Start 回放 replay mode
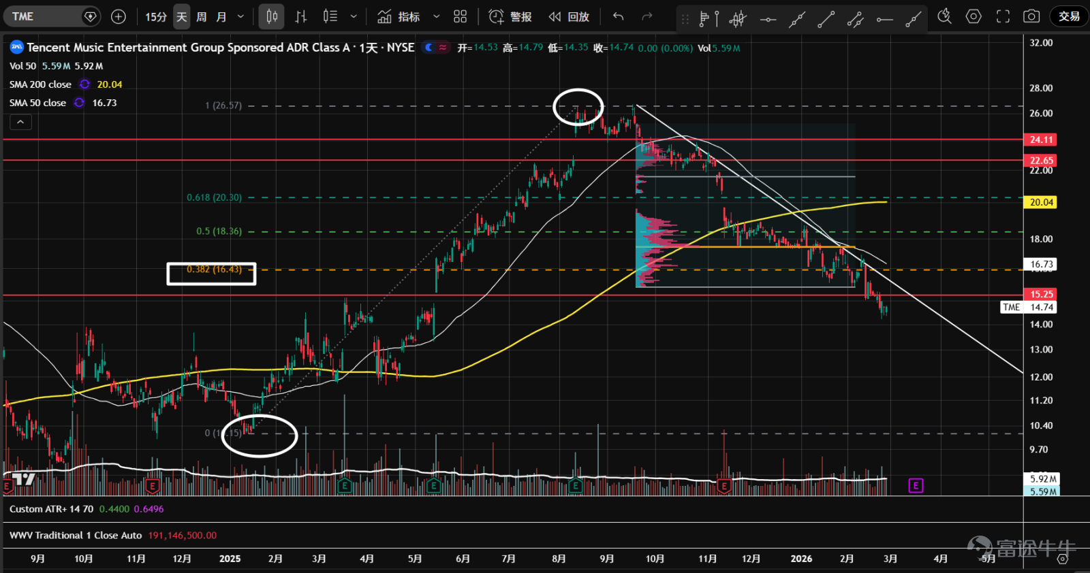This screenshot has height=573, width=1090. (569, 16)
